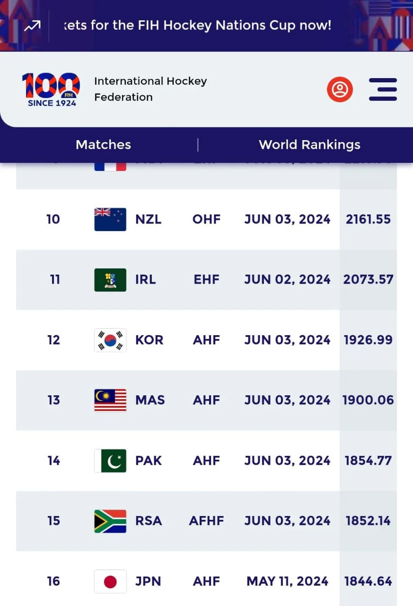Image resolution: width=413 pixels, height=606 pixels.
Task: Click the South Korea flag icon
Action: 110,340
